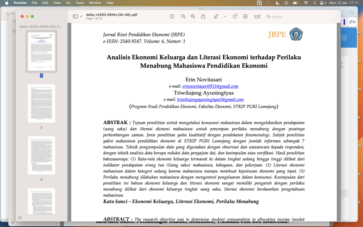Viewport: 363px width, 227px height.
Task: Select the Highlight pencil tool
Action: click(216, 16)
